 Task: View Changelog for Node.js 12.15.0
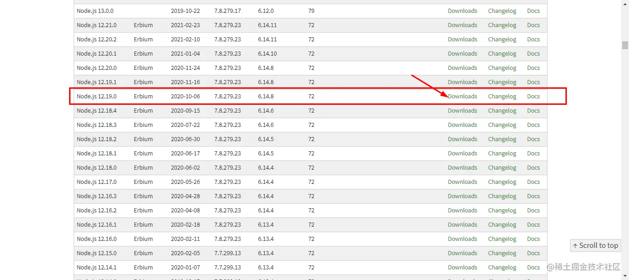coord(502,253)
